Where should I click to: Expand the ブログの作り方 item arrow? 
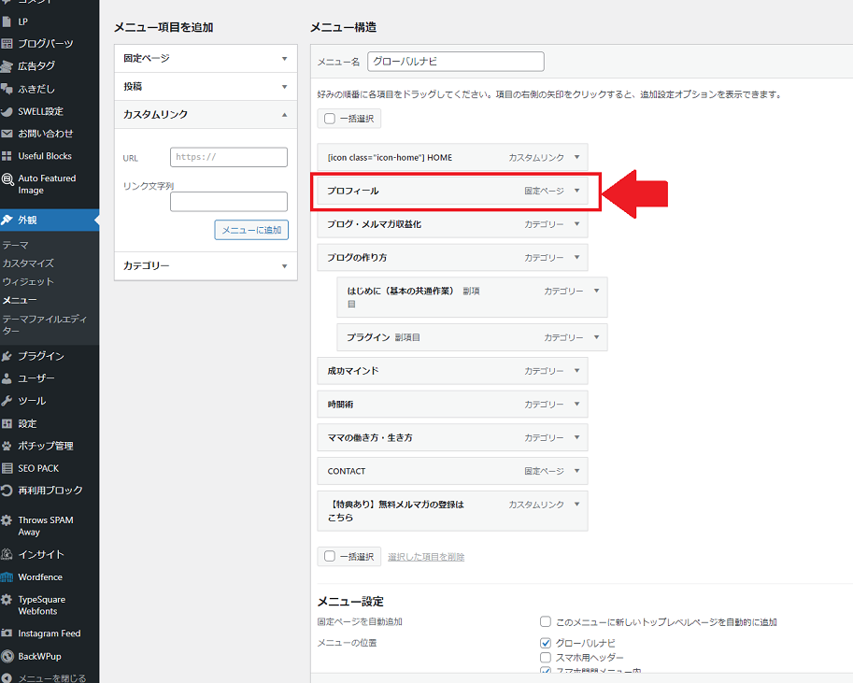(x=577, y=258)
